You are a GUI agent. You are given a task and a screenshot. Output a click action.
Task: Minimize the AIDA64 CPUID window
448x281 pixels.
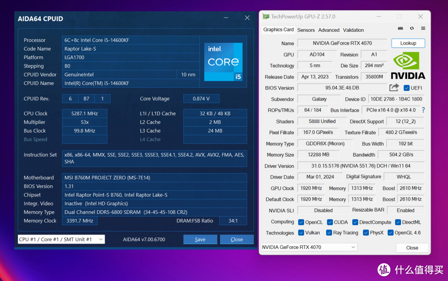[x=226, y=18]
